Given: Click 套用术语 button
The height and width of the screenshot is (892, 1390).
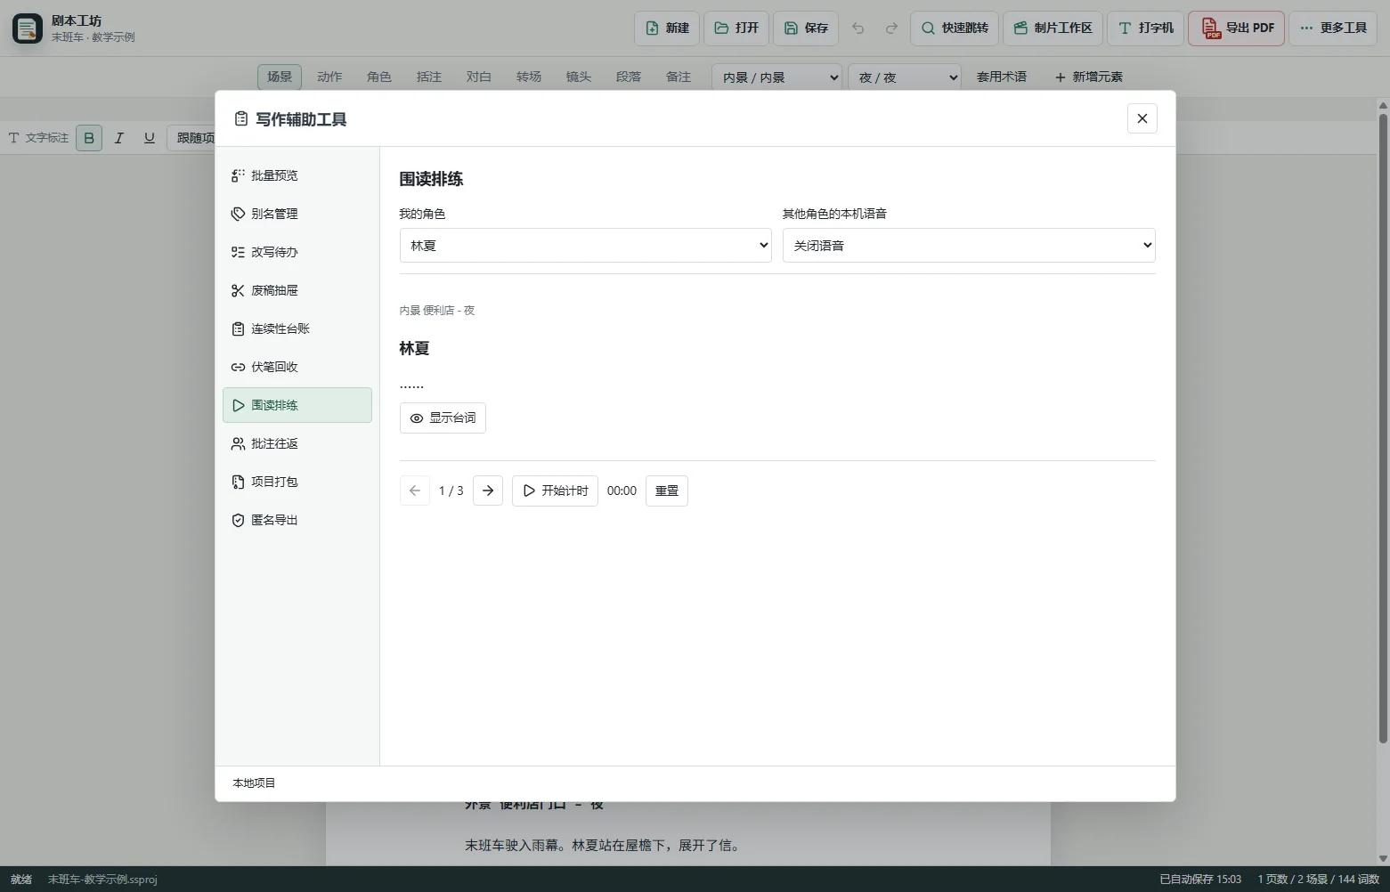Looking at the screenshot, I should 1002,77.
